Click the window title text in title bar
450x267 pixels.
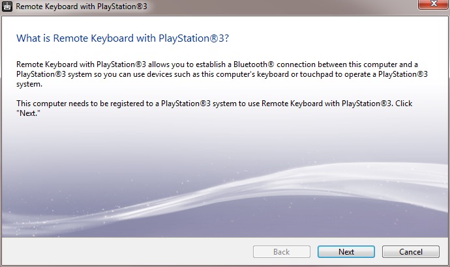(76, 7)
